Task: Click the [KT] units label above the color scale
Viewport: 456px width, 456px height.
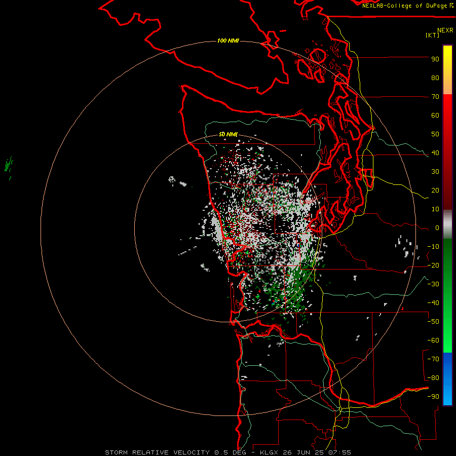Action: pyautogui.click(x=432, y=35)
